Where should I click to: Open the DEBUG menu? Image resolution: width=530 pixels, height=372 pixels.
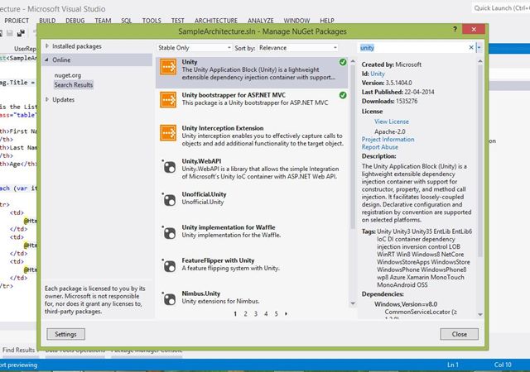pos(75,21)
